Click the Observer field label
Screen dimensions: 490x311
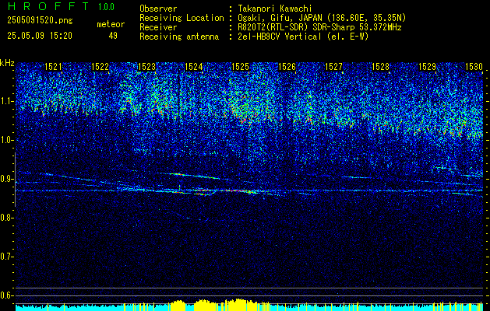click(x=158, y=9)
